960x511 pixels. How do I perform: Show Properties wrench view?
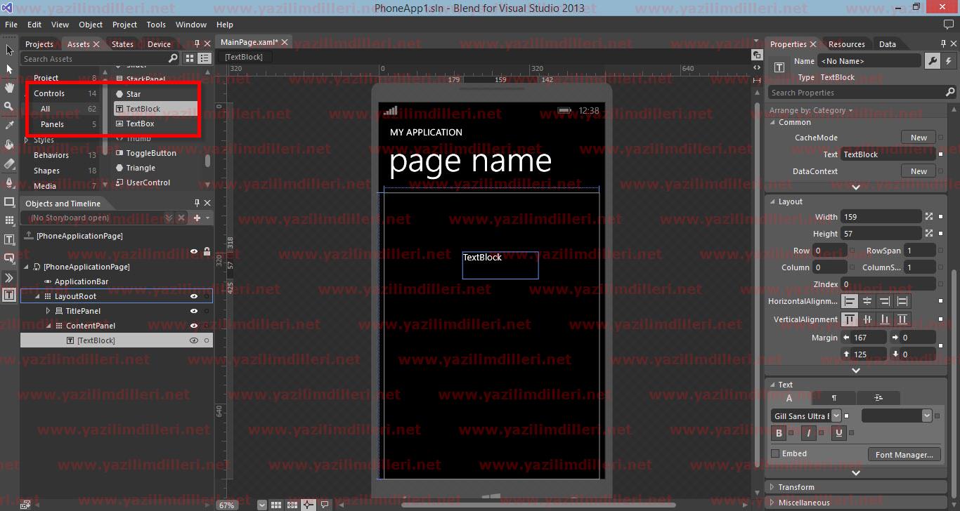933,61
